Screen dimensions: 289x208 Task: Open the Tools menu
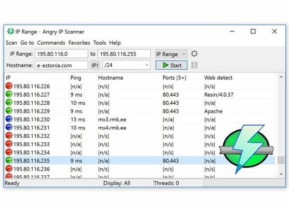pyautogui.click(x=100, y=43)
